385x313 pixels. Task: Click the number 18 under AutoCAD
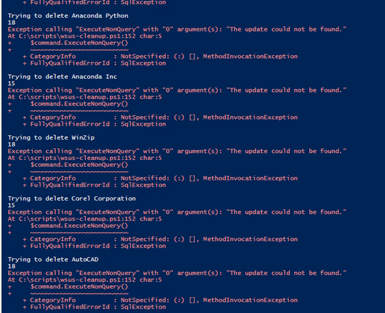coord(12,266)
